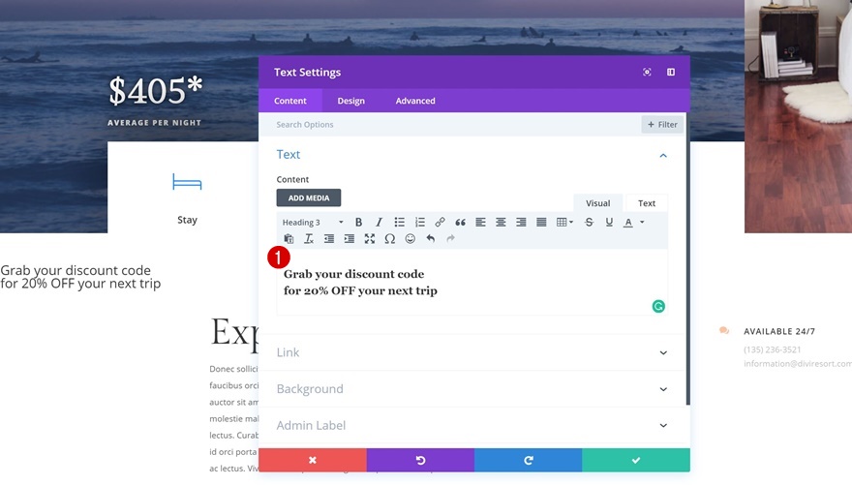Screen dimensions: 852x485
Task: Click the AVERAGE PER NIGHT label
Action: (154, 123)
